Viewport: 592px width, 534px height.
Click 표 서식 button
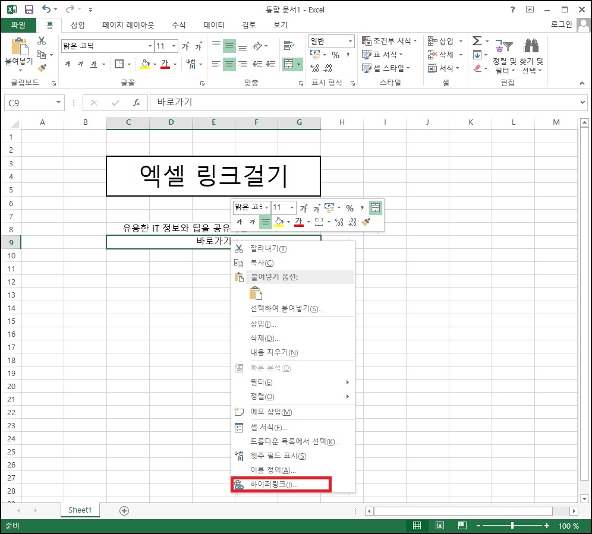tap(382, 55)
